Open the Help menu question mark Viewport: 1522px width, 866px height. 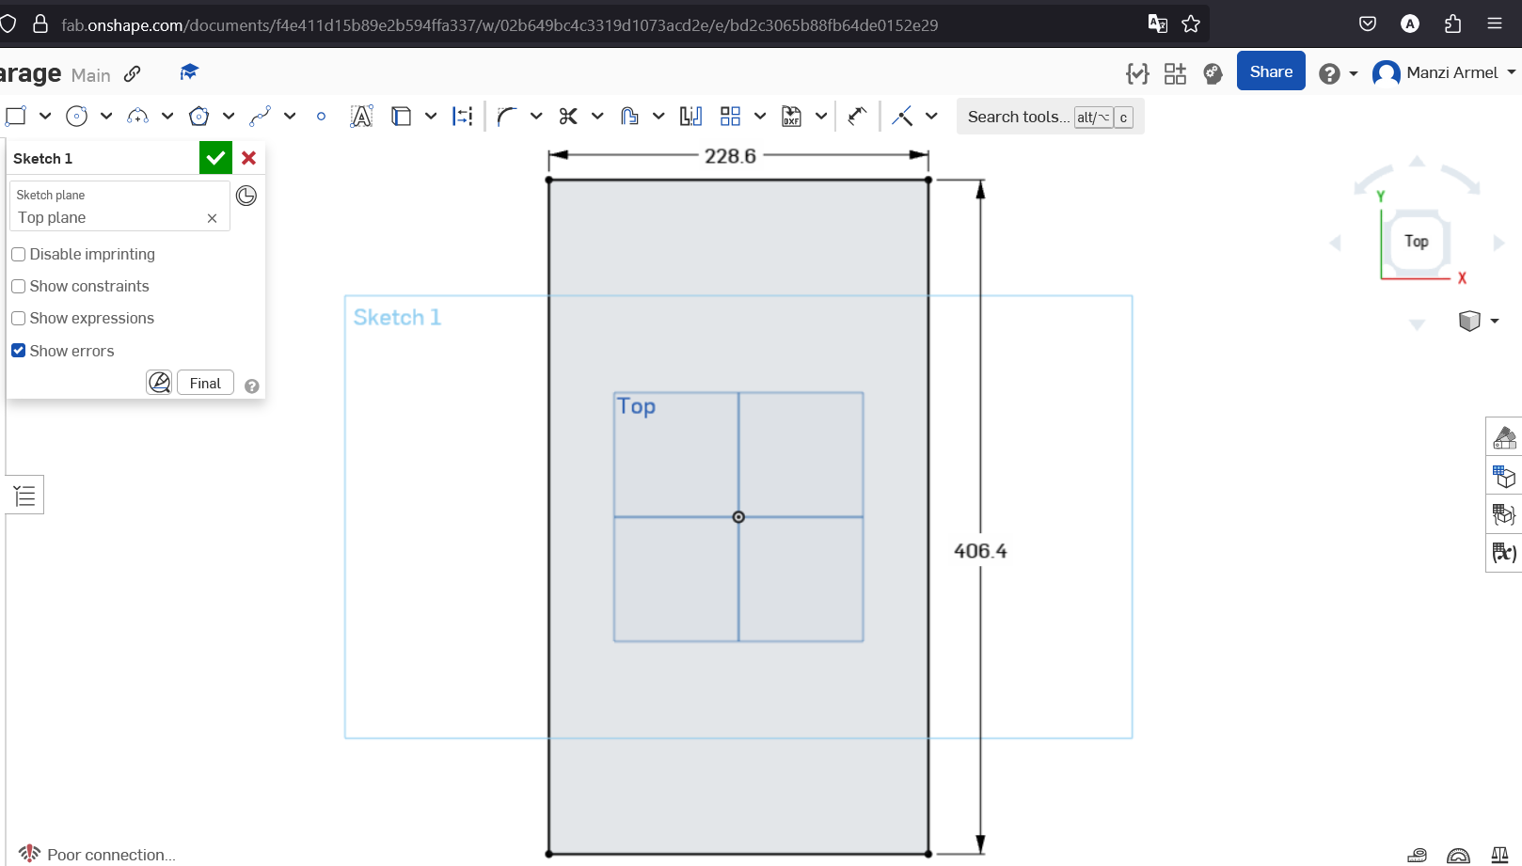1329,73
